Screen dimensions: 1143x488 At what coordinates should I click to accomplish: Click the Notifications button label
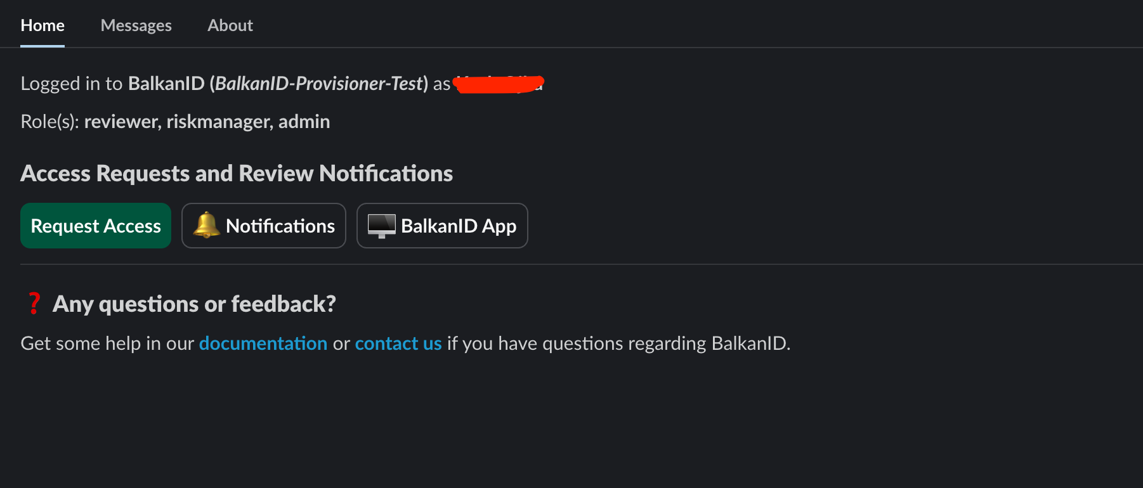[280, 226]
